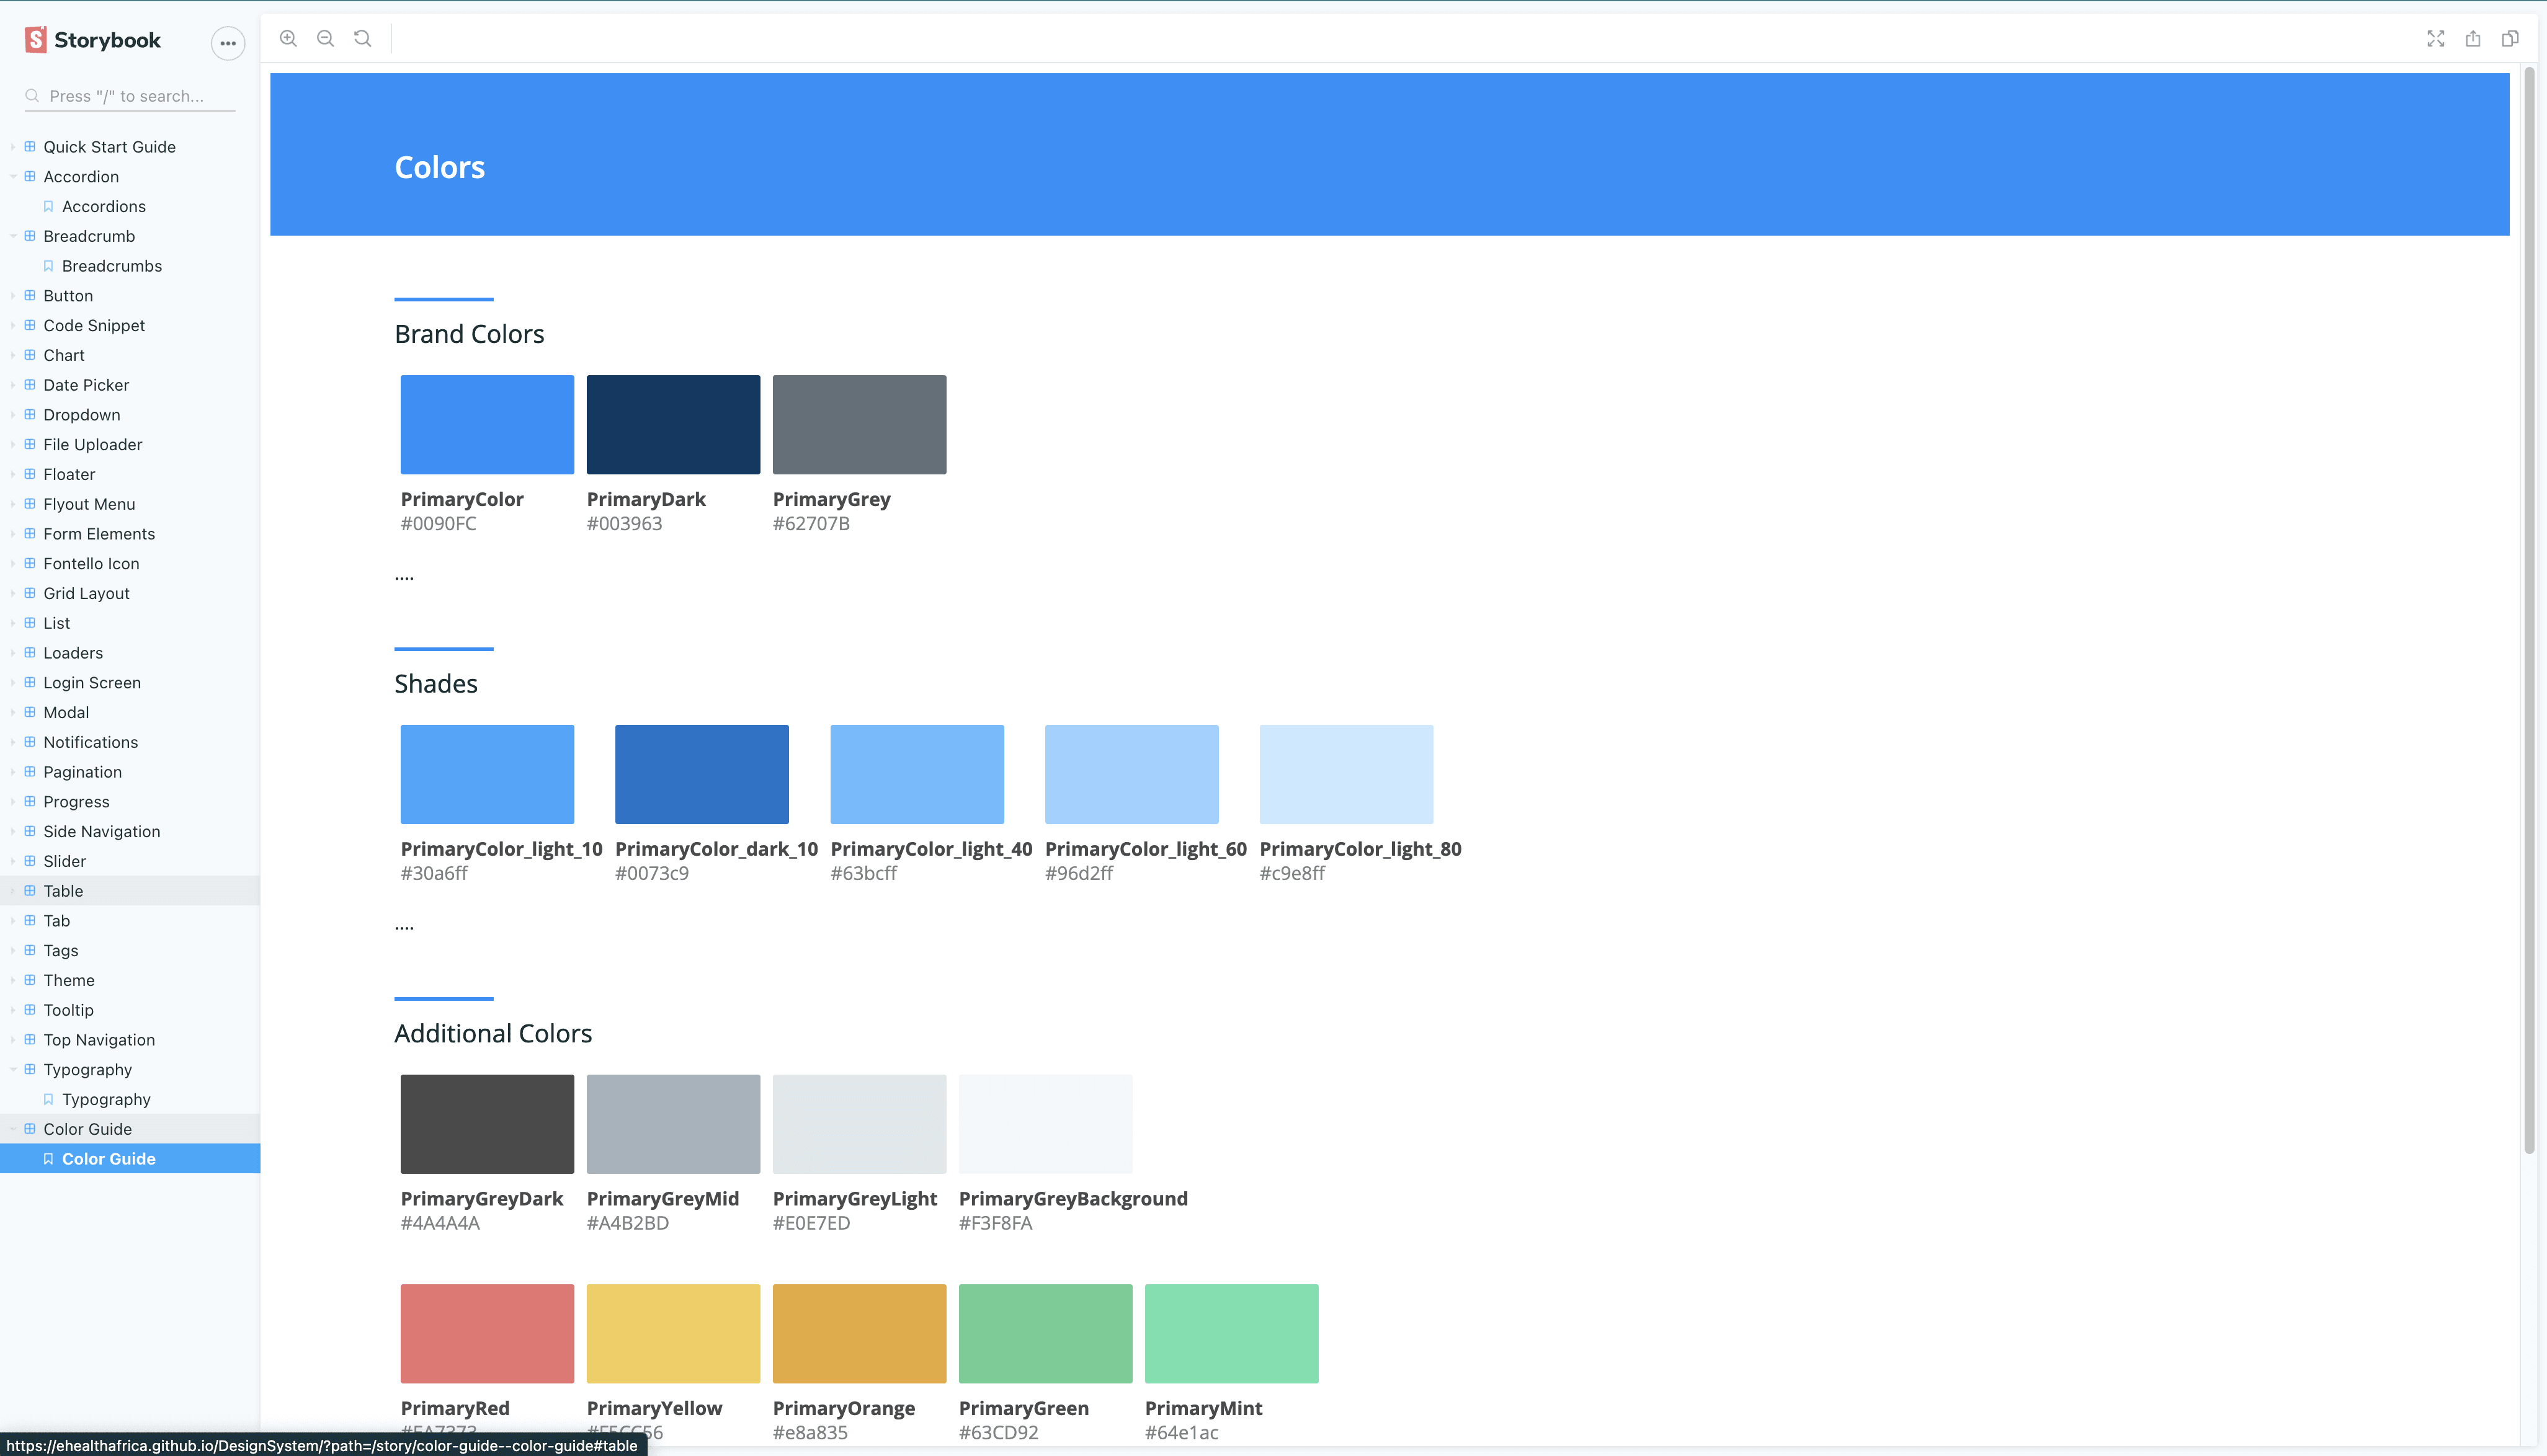Click the zoom out magnifier icon
This screenshot has width=2547, height=1456.
(x=325, y=38)
